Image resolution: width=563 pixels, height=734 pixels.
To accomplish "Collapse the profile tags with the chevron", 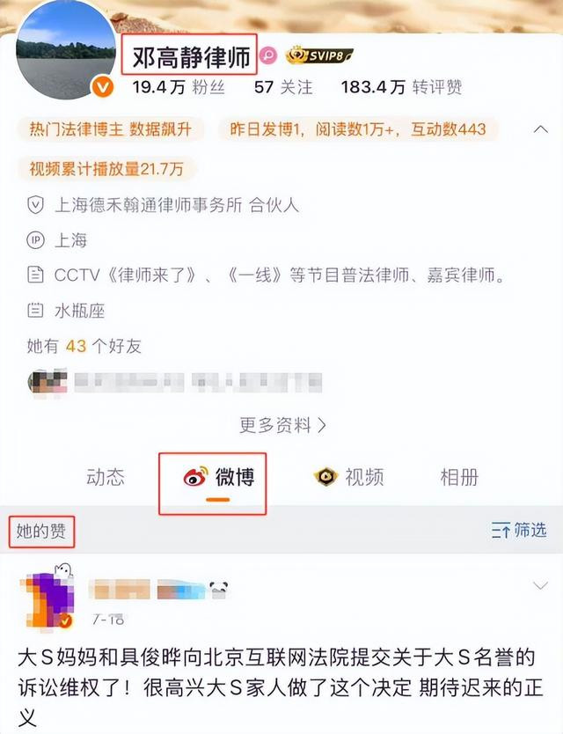I will tap(540, 128).
